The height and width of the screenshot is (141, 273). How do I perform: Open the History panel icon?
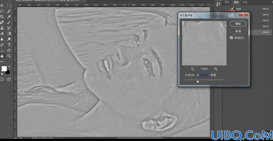[218, 4]
